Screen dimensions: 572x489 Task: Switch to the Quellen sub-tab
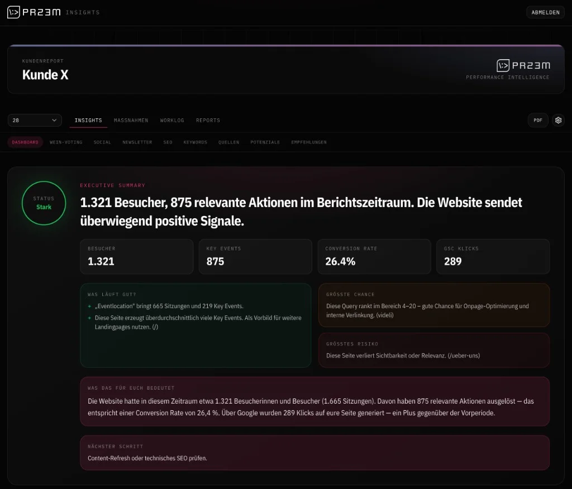click(228, 142)
